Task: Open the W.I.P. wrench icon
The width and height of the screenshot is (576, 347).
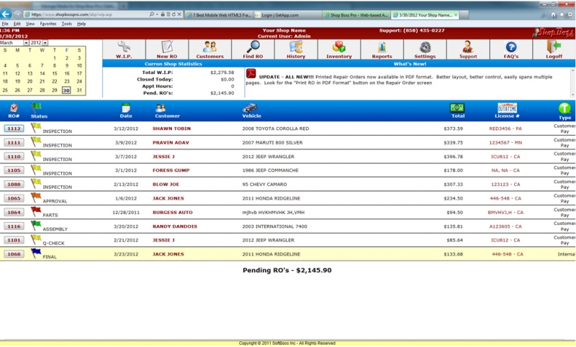Action: pos(124,47)
